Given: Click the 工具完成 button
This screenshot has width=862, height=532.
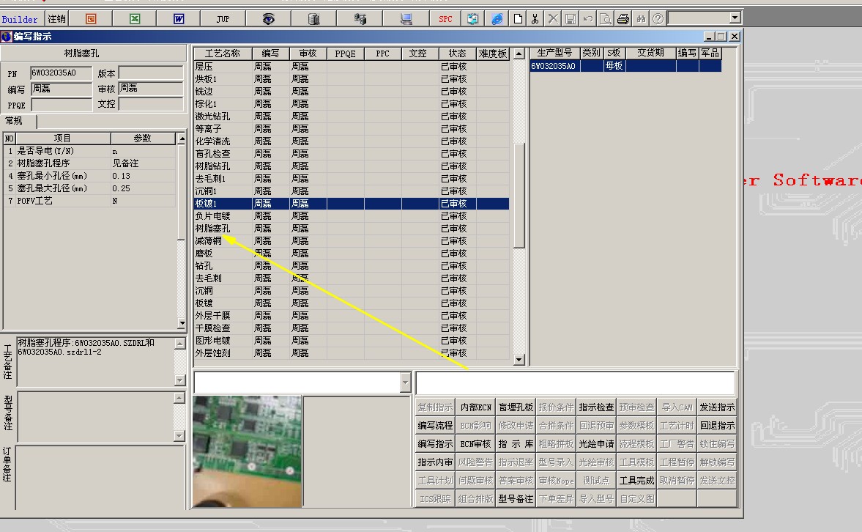Looking at the screenshot, I should pyautogui.click(x=636, y=480).
